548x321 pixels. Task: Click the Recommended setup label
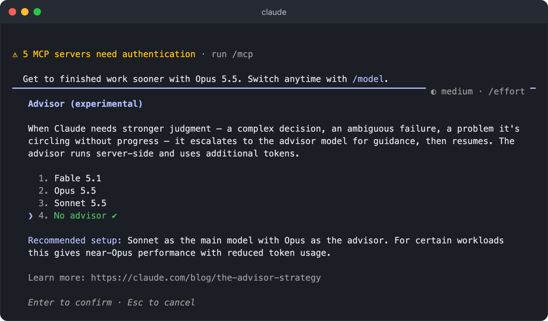(x=75, y=240)
